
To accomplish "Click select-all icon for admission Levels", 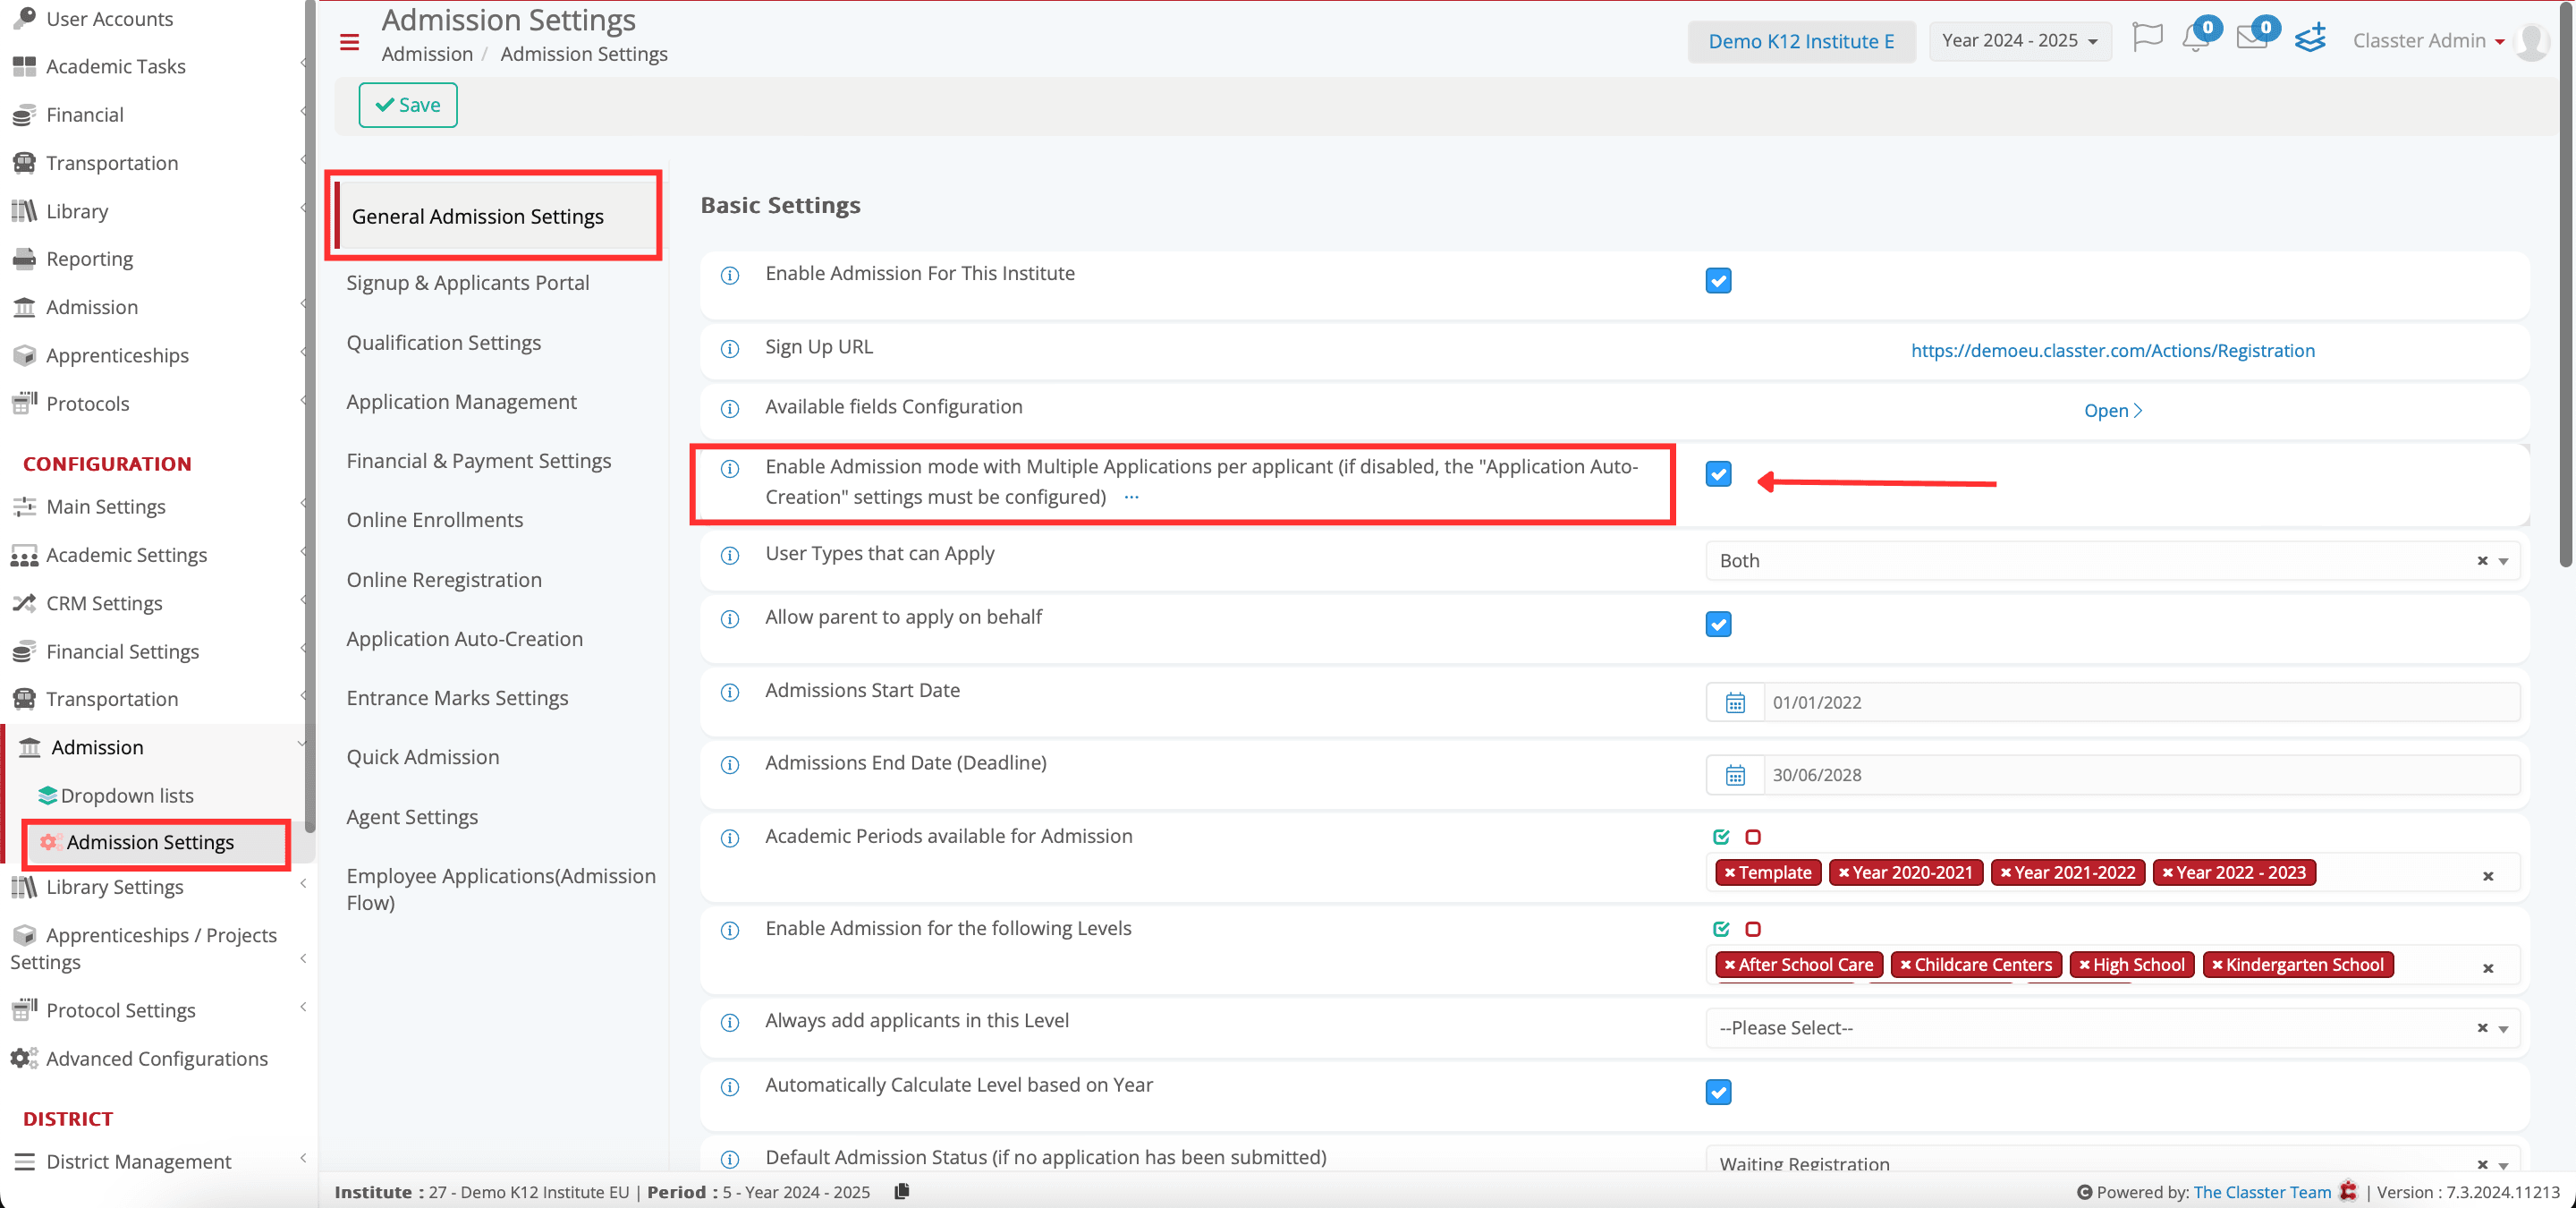I will tap(1721, 929).
